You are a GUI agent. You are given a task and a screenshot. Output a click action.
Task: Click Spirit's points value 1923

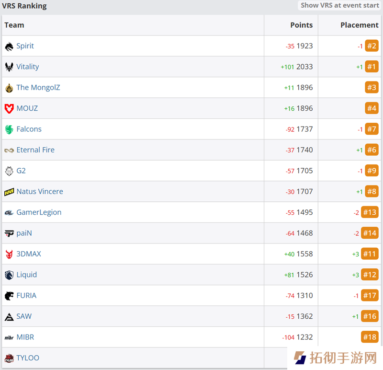point(304,46)
